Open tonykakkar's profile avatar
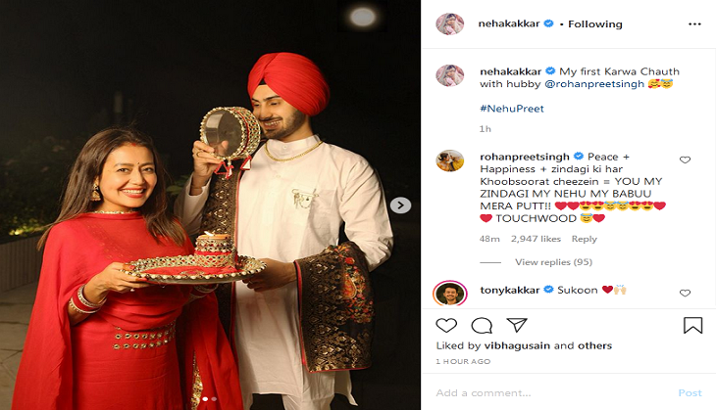Viewport: 716px width, 410px height. [450, 294]
